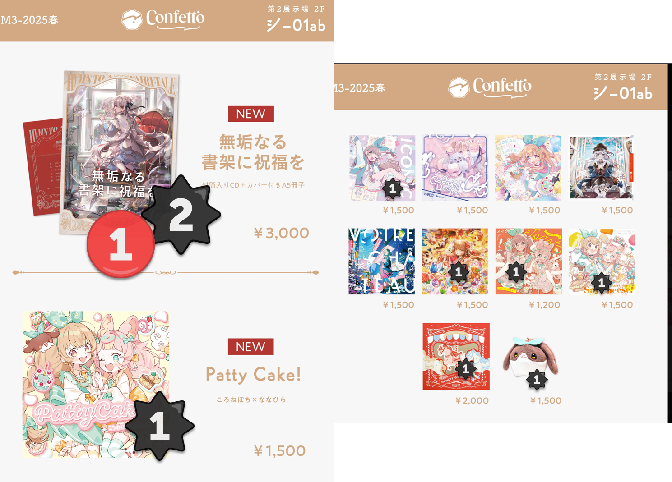672x482 pixels.
Task: Click the NEW label above Patty Cake! title
Action: (251, 347)
